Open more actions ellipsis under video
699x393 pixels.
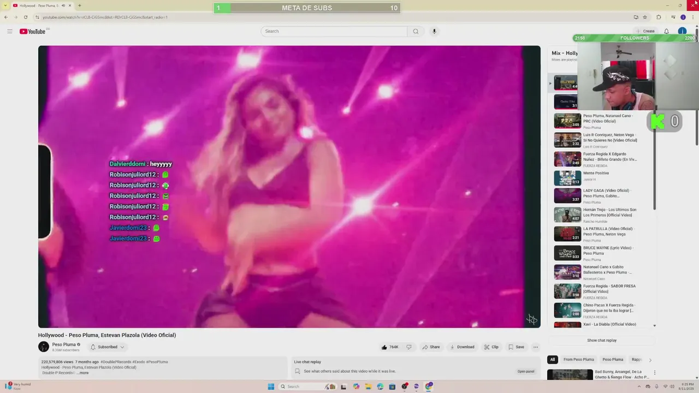pos(536,347)
